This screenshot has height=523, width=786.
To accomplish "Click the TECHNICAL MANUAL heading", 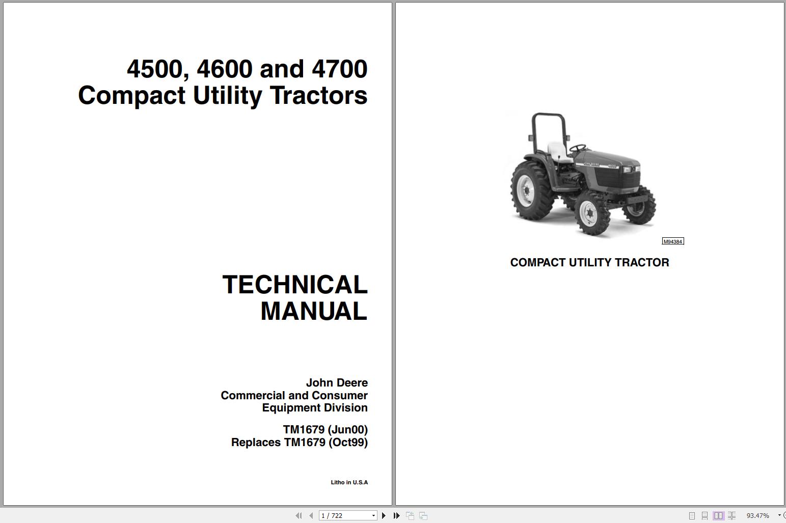I will [295, 298].
